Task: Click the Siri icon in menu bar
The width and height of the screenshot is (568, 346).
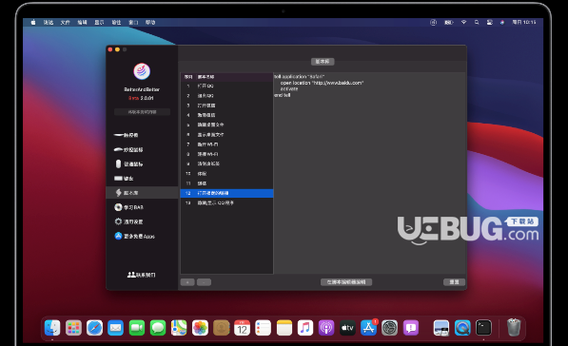Action: 502,23
